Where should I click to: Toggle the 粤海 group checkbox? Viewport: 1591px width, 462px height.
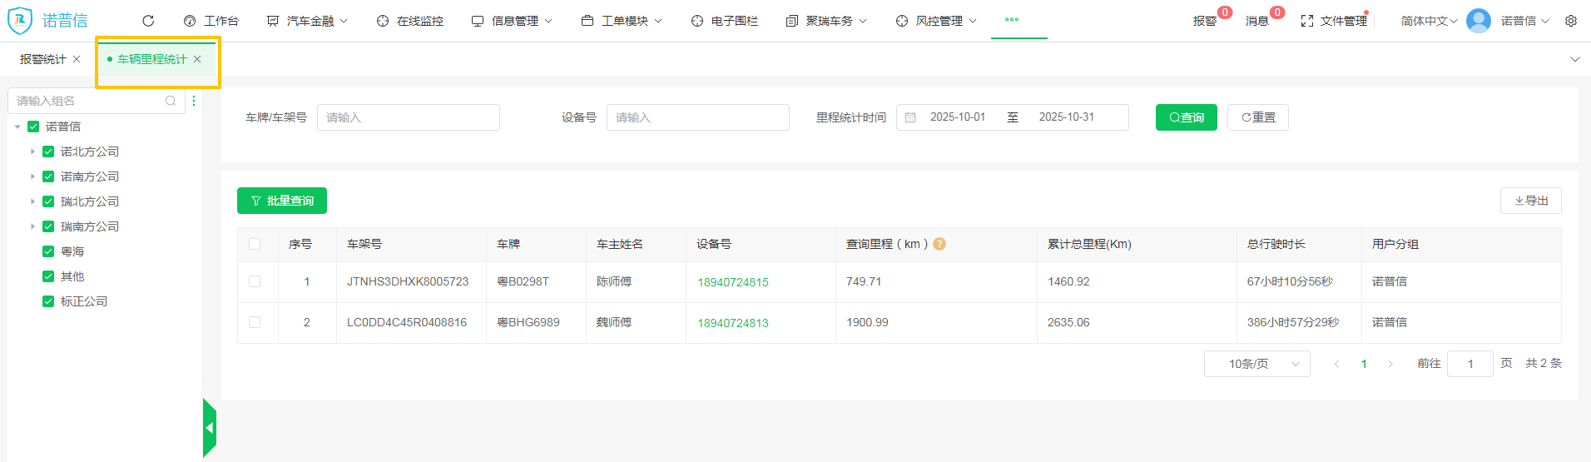48,251
